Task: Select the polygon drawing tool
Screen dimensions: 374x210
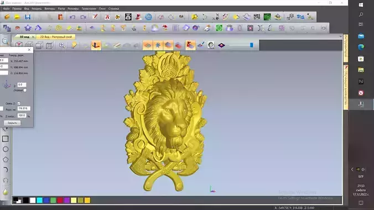Action: click(6, 160)
